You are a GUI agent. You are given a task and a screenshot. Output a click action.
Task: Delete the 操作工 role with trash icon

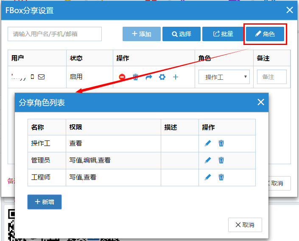(x=221, y=143)
